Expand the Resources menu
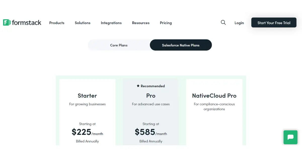302x151 pixels. coord(141,23)
